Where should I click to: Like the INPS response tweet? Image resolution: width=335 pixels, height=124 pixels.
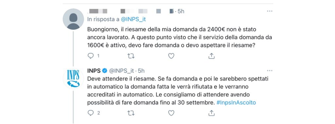pyautogui.click(x=171, y=113)
